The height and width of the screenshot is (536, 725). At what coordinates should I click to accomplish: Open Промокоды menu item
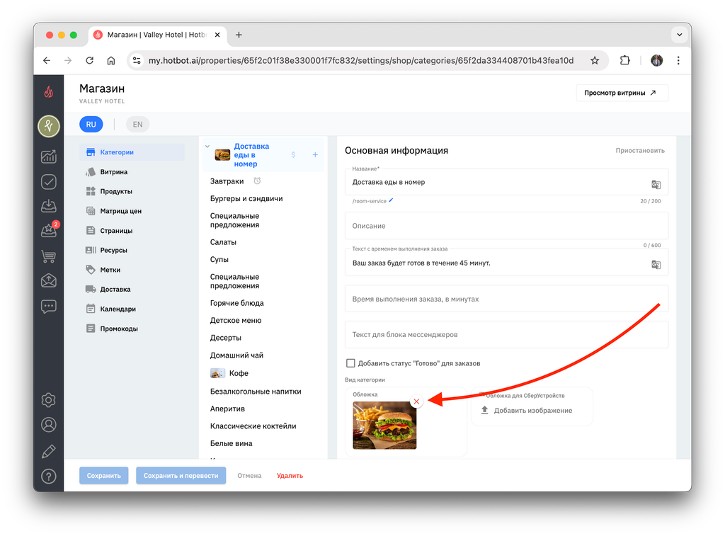click(132, 329)
